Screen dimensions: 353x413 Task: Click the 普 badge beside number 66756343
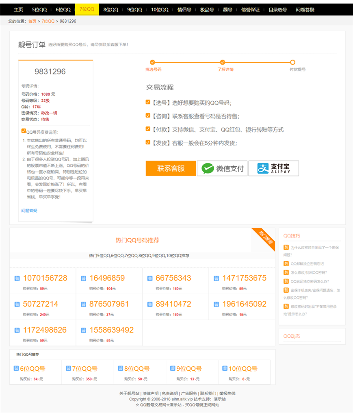tap(150, 278)
